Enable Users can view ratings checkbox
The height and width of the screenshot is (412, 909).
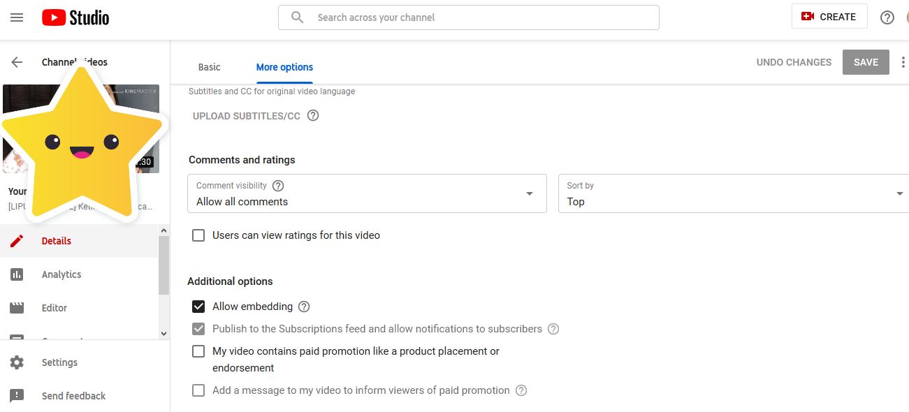[198, 235]
